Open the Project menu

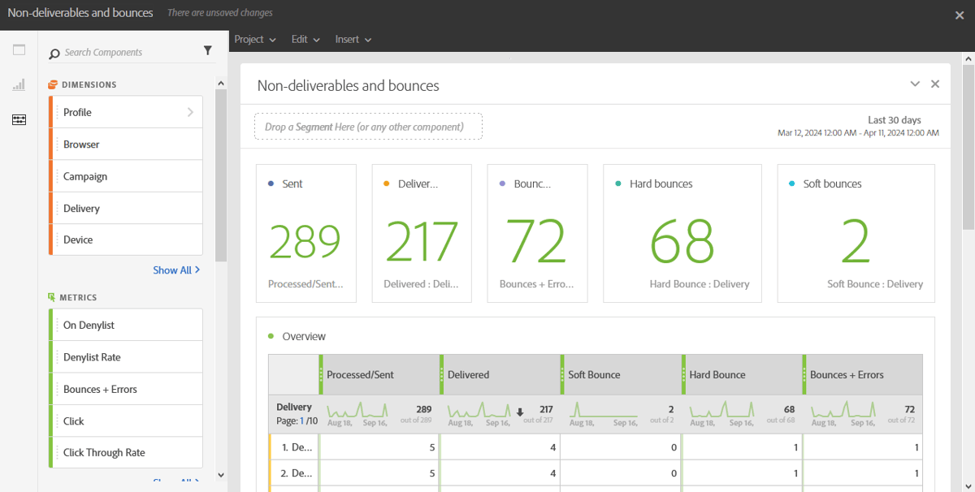(x=254, y=38)
